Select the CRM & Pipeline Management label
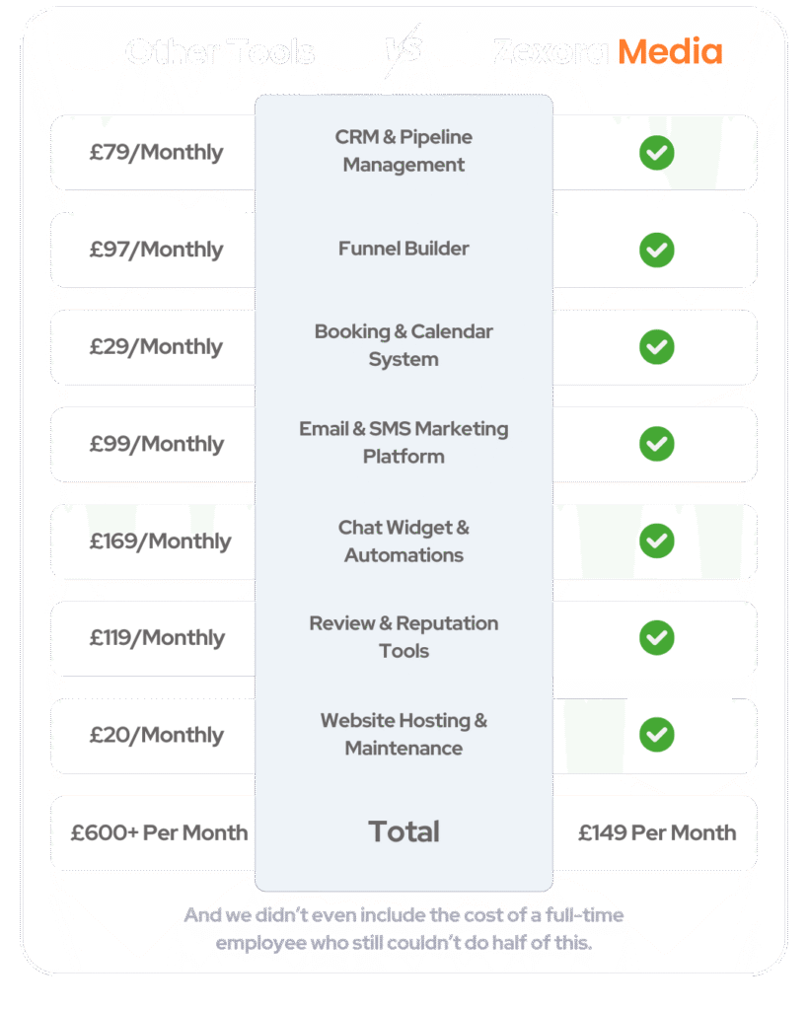This screenshot has height=1010, width=808. 404,151
